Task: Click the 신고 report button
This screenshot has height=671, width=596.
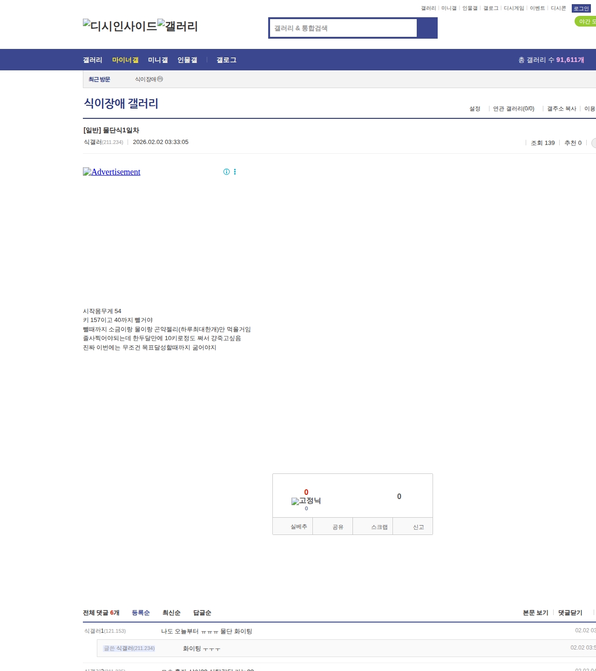Action: tap(418, 527)
